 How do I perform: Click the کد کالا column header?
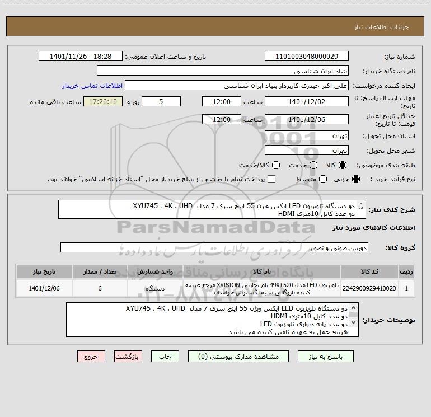tap(369, 271)
